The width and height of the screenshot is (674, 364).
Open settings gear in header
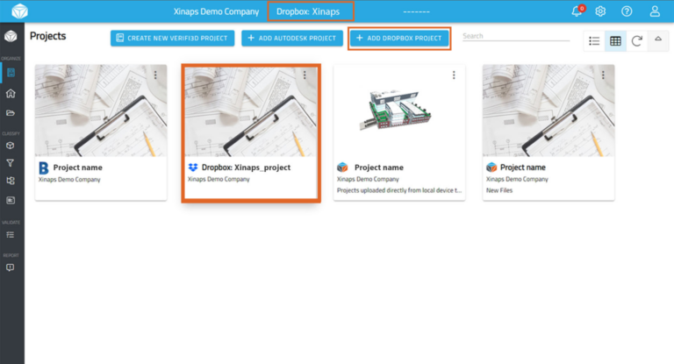click(600, 11)
